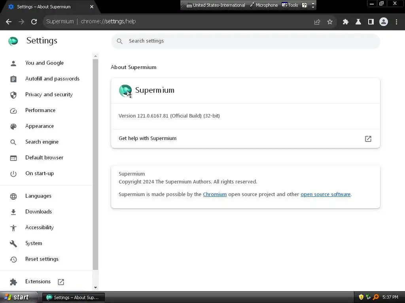Click the Languages globe icon
The width and height of the screenshot is (405, 303).
coord(13,196)
